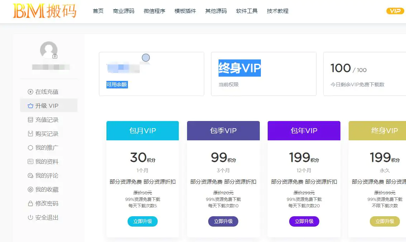Click the 3个月 duration text
The image size is (406, 242).
pyautogui.click(x=223, y=171)
